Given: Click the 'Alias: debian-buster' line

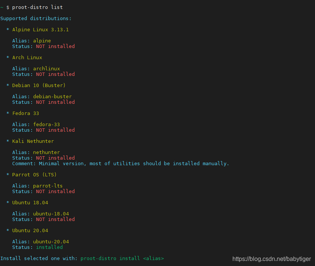Looking at the screenshot, I should (42, 97).
